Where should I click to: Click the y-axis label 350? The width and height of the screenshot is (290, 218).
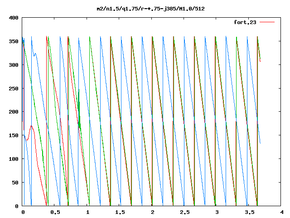[14, 41]
